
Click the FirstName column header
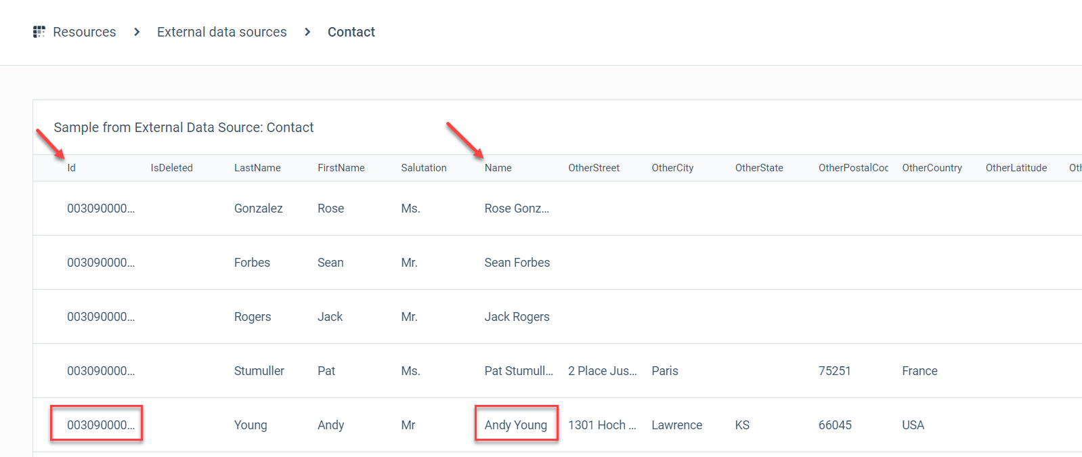pos(341,168)
